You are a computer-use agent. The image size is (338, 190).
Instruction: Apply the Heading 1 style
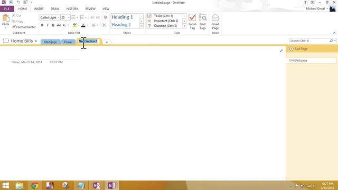[122, 17]
